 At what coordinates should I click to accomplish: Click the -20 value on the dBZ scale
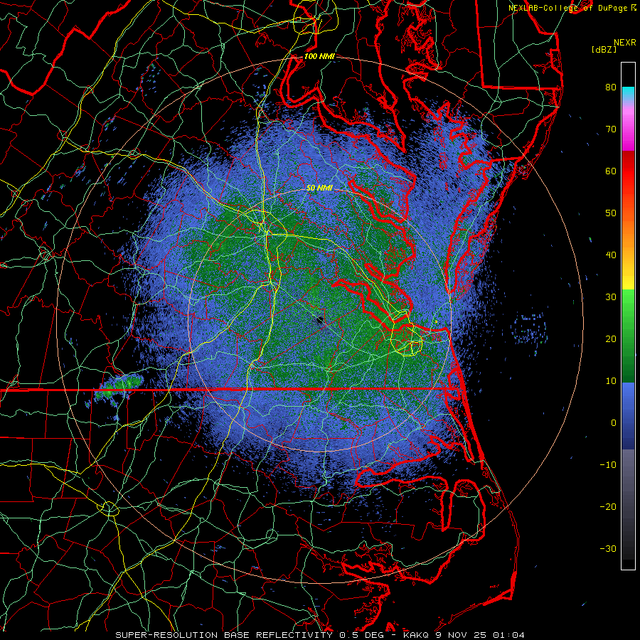[x=608, y=506]
